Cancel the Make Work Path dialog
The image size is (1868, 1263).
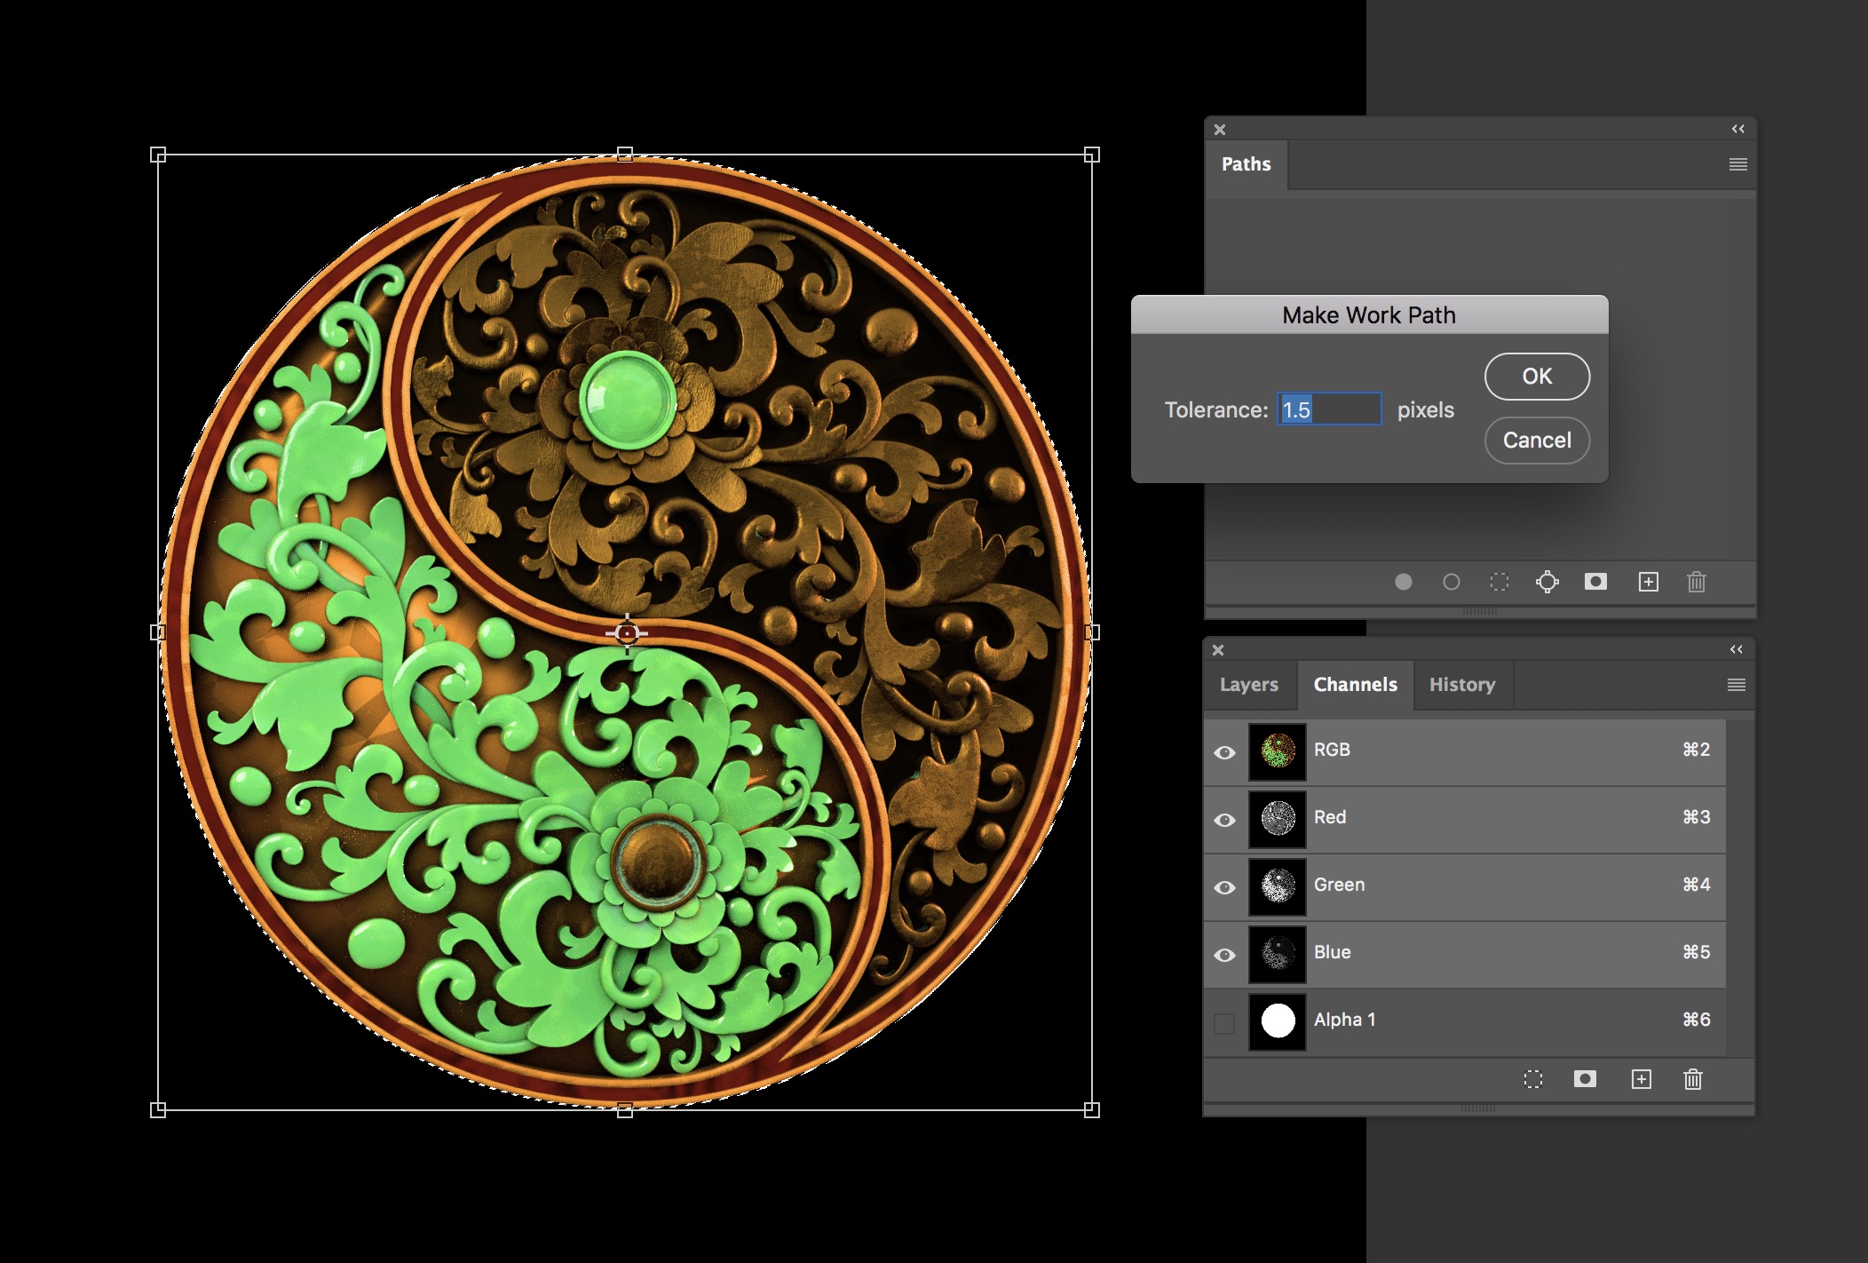(x=1537, y=441)
